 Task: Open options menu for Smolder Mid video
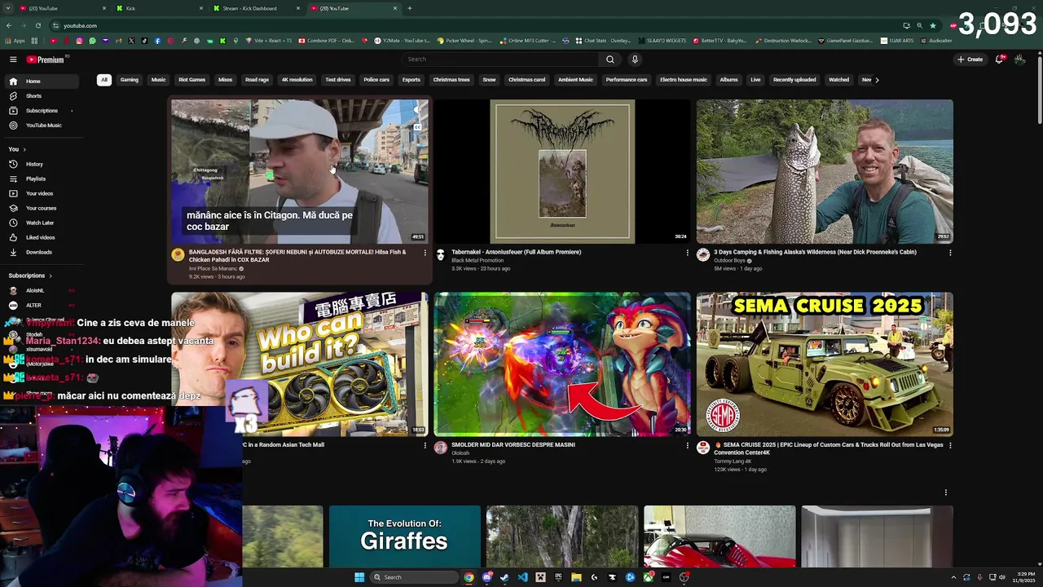(x=687, y=445)
